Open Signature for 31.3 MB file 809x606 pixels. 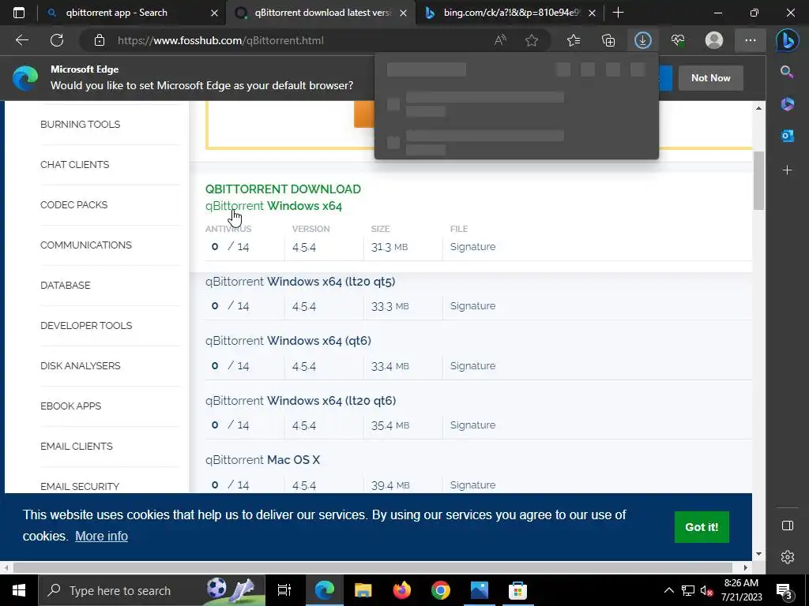pos(472,247)
